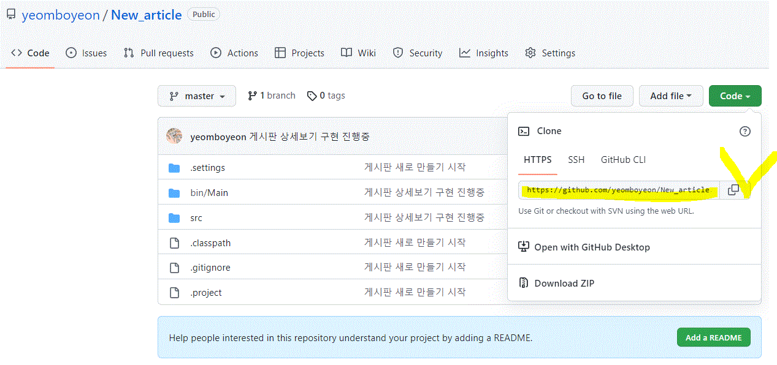Open commit message on .gitignore row
Image resolution: width=777 pixels, height=365 pixels.
click(415, 267)
